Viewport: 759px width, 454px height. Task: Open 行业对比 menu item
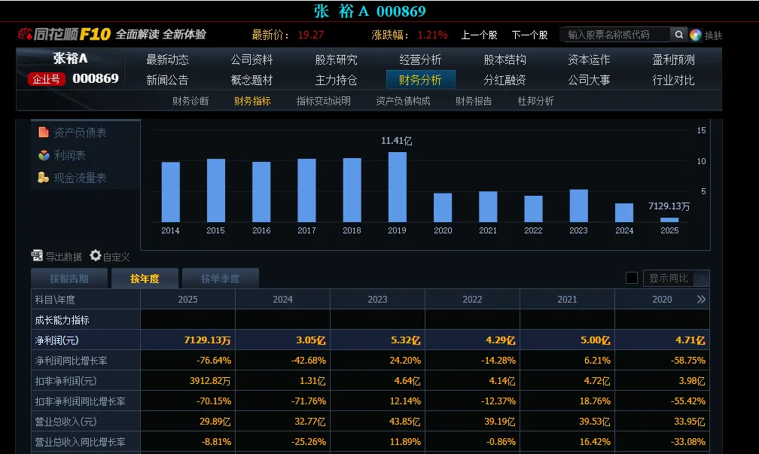pos(673,81)
